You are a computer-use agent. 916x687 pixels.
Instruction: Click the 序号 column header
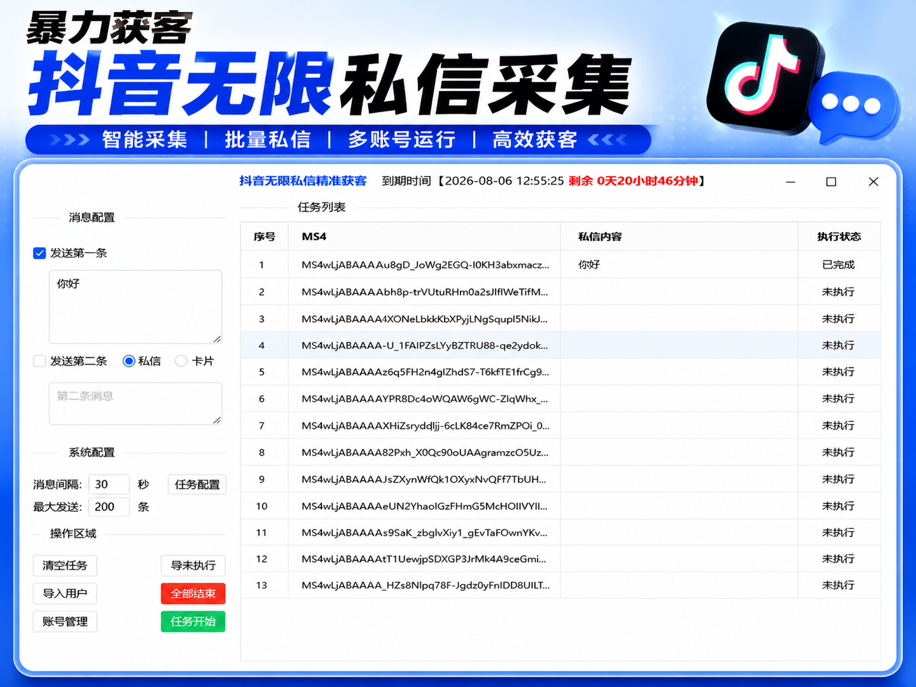(x=264, y=237)
